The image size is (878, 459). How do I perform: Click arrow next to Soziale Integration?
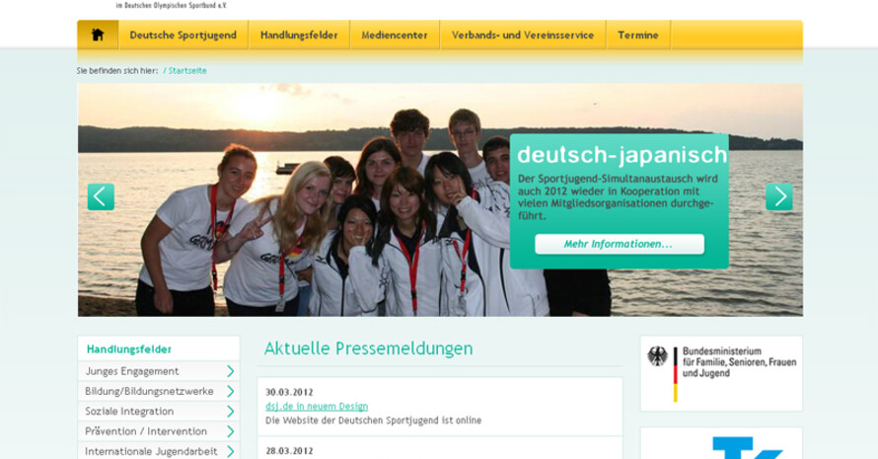coord(230,412)
